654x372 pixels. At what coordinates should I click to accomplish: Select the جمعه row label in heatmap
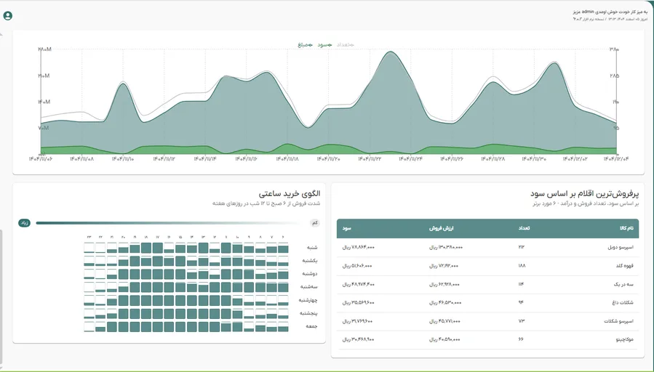click(x=312, y=326)
